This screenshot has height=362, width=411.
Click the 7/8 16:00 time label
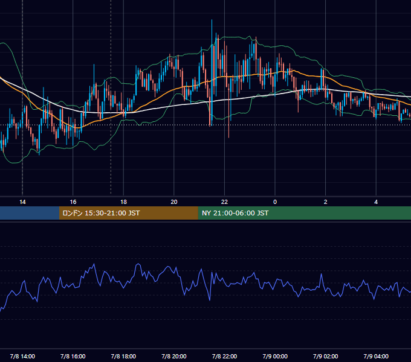73,356
